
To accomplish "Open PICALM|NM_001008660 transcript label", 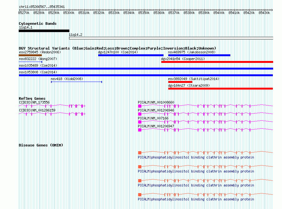I will pyautogui.click(x=156, y=102).
